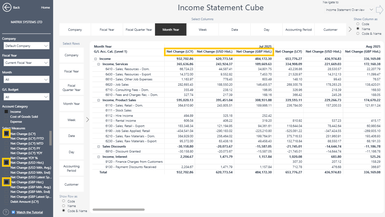
Task: Select the Name option under Show Row as
Action: coord(64,206)
